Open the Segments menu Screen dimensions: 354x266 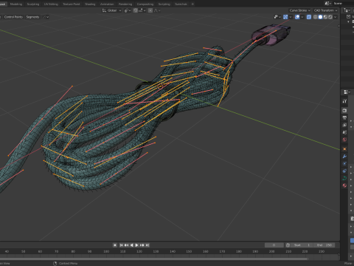[x=32, y=17]
